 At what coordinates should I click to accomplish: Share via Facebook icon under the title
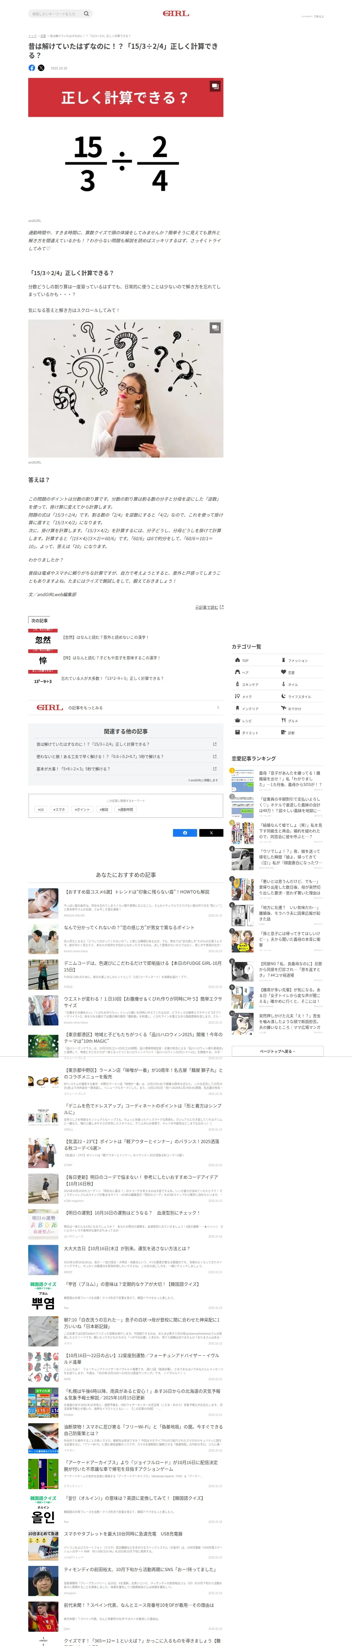[x=32, y=68]
